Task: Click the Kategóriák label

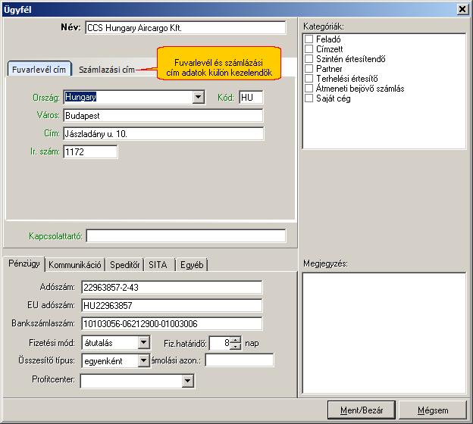Action: click(x=324, y=26)
